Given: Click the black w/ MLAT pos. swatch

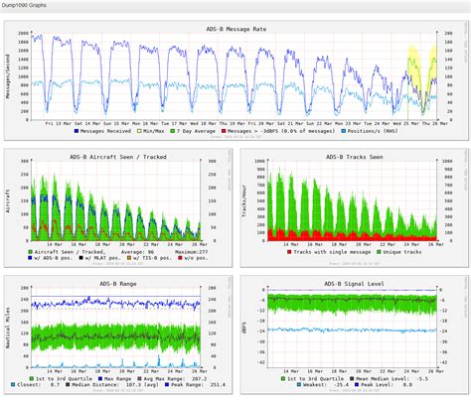Looking at the screenshot, I should (81, 258).
